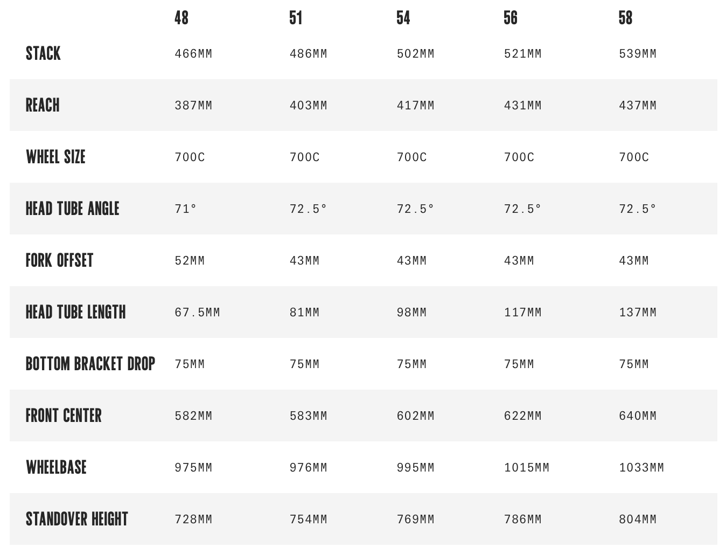Viewport: 726px width, 554px height.
Task: Click the 466MM stack value
Action: click(193, 54)
